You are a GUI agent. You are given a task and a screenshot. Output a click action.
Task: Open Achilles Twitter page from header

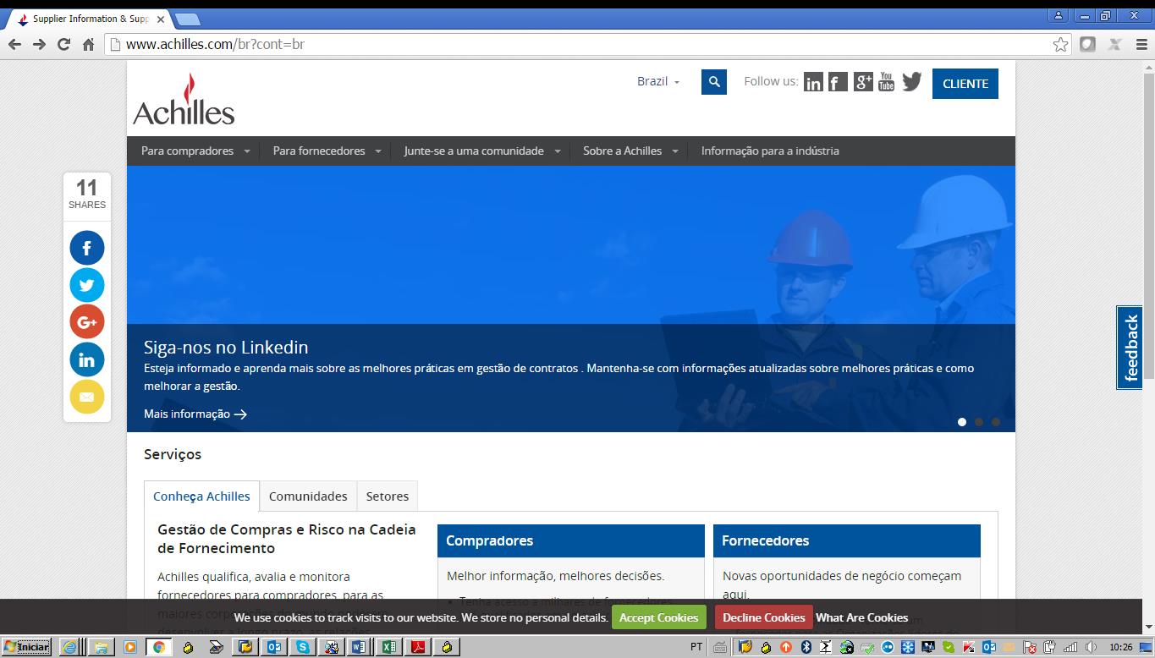[x=911, y=82]
